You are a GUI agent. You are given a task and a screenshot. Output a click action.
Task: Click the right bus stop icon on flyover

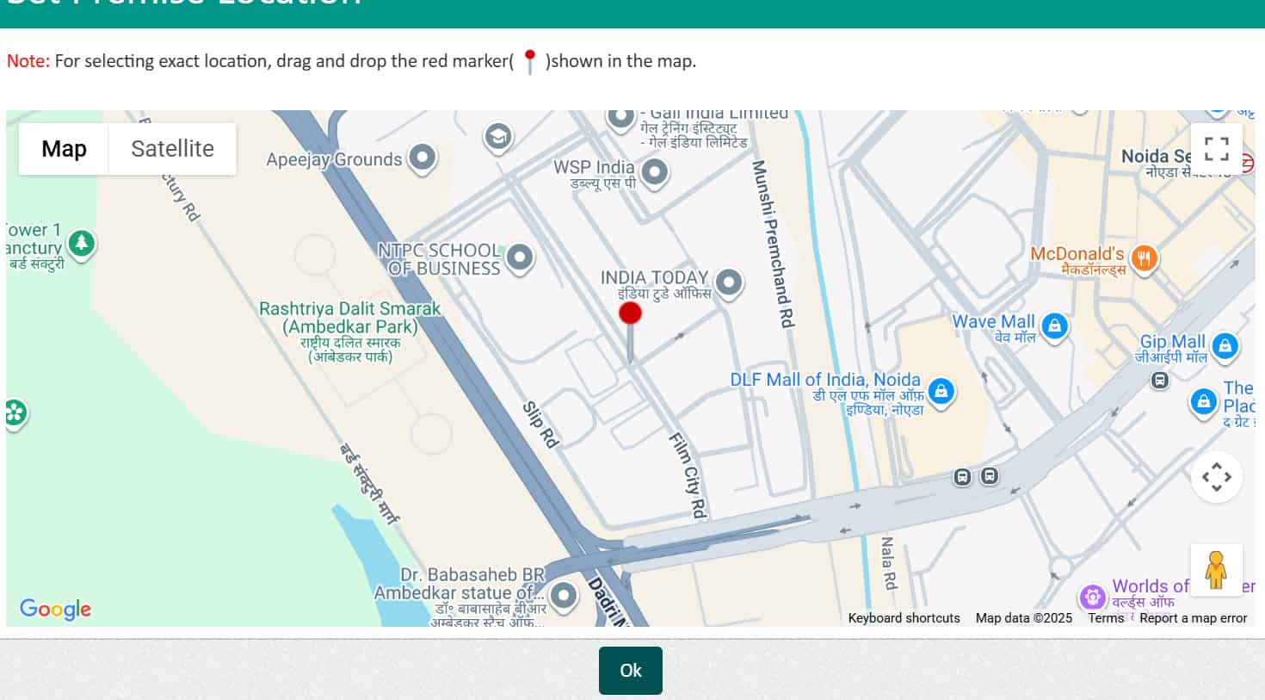pos(990,474)
